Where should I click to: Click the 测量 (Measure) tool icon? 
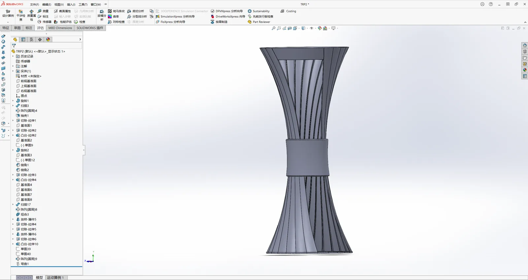(40, 11)
